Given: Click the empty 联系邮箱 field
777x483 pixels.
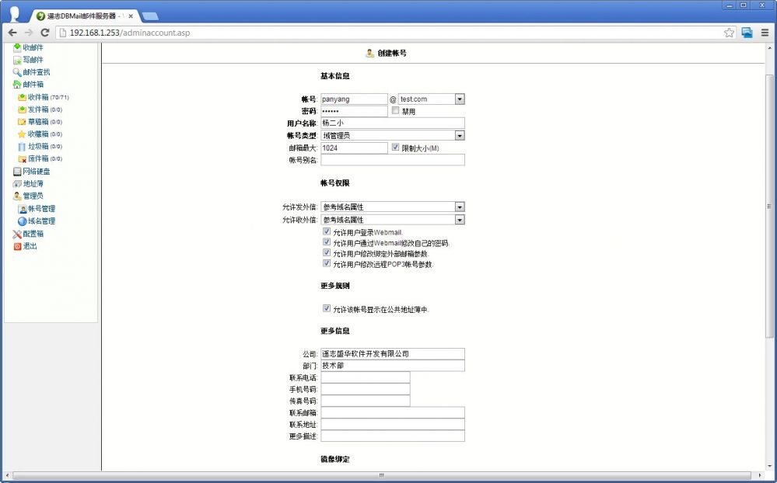Looking at the screenshot, I should pos(393,413).
